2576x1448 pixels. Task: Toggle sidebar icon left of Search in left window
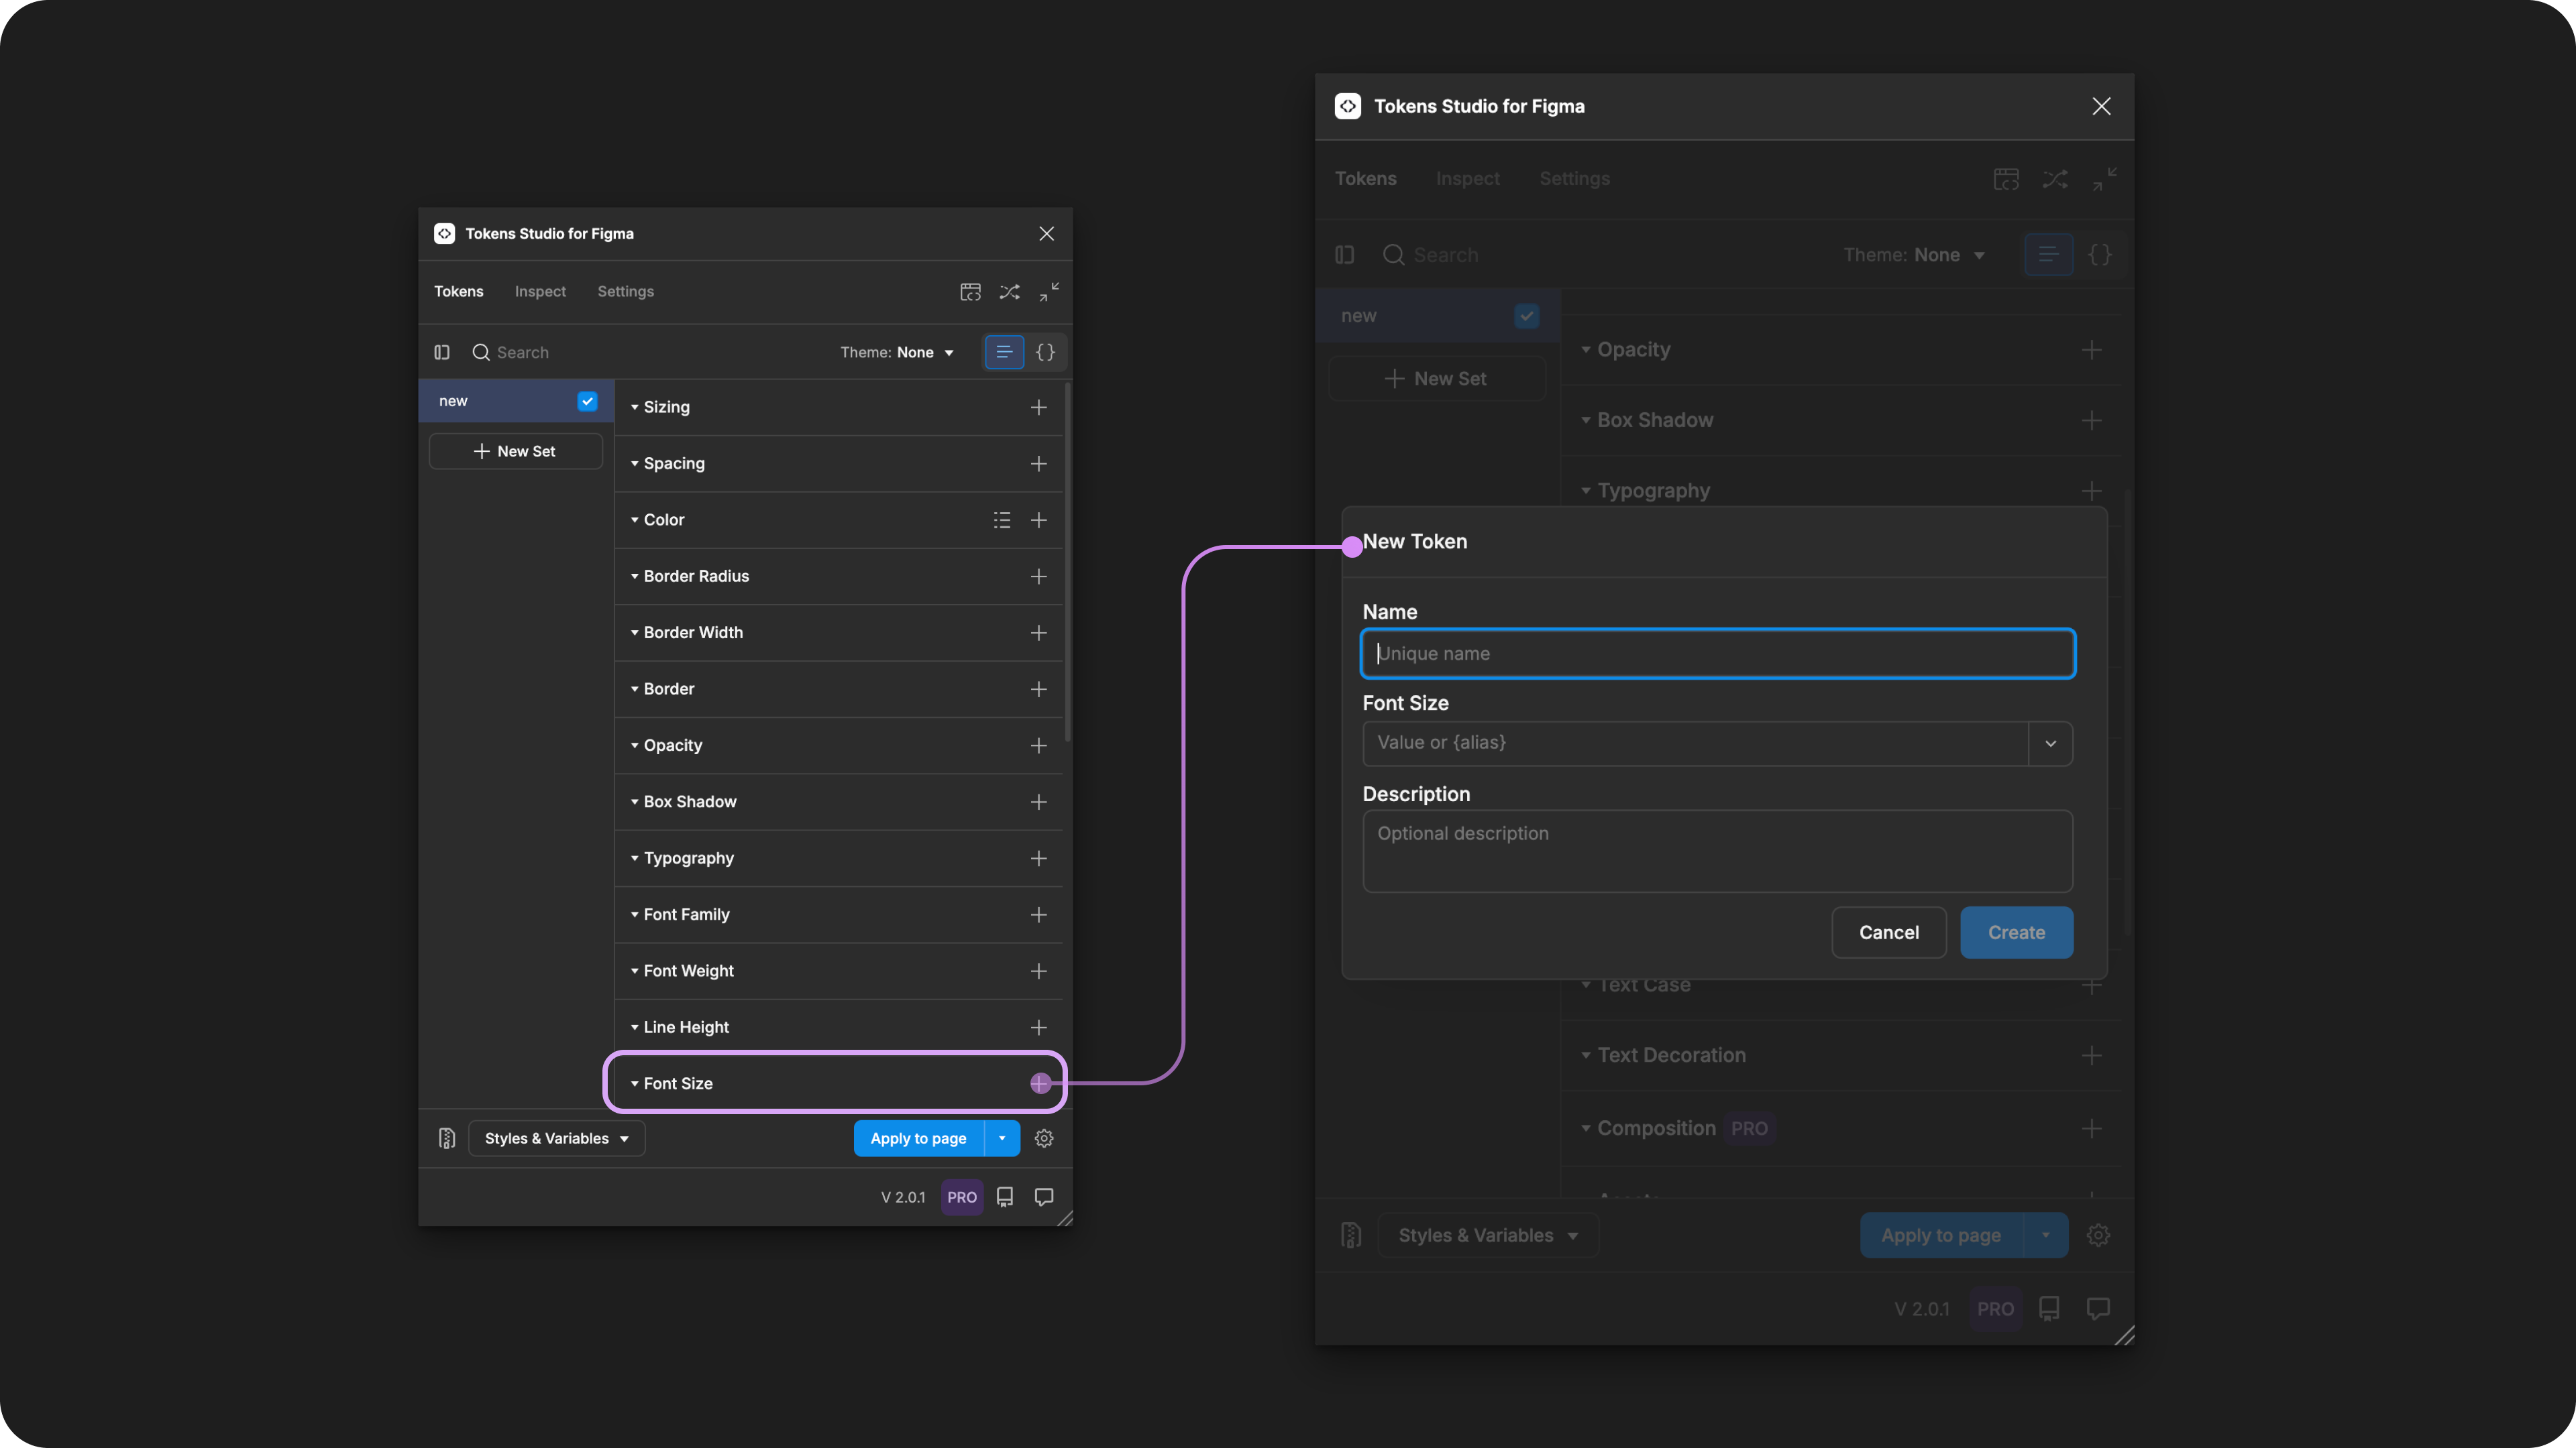click(442, 352)
